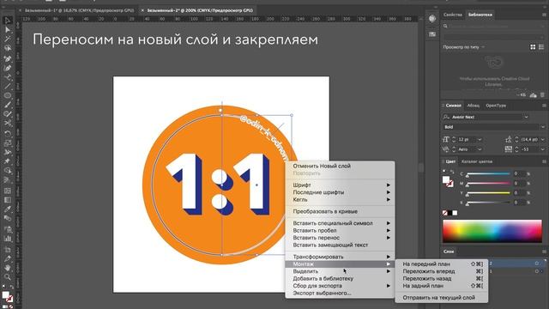Pick a color from spectrum bar
The image size is (549, 309).
coord(492,231)
